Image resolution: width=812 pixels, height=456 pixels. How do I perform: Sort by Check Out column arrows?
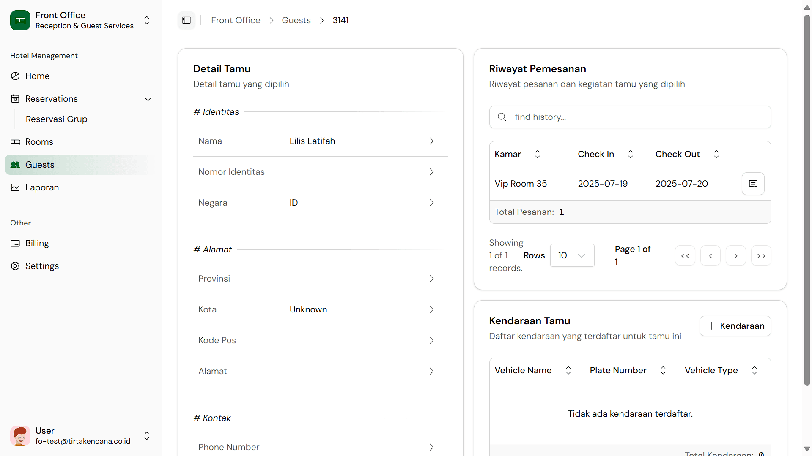(716, 154)
